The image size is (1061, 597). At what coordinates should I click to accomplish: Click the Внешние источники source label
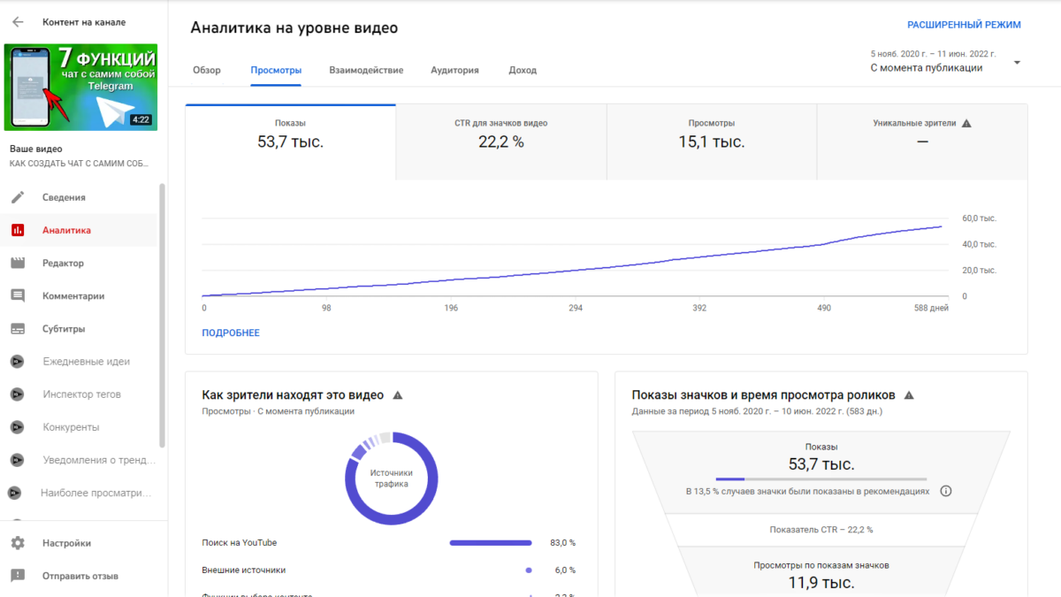(x=244, y=570)
